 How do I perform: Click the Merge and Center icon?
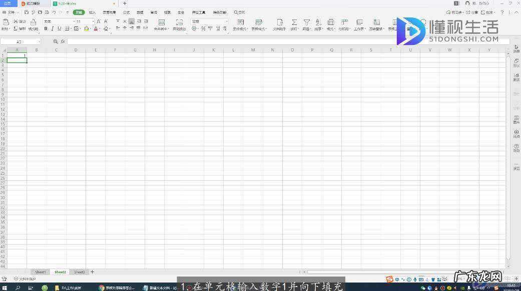tap(162, 22)
